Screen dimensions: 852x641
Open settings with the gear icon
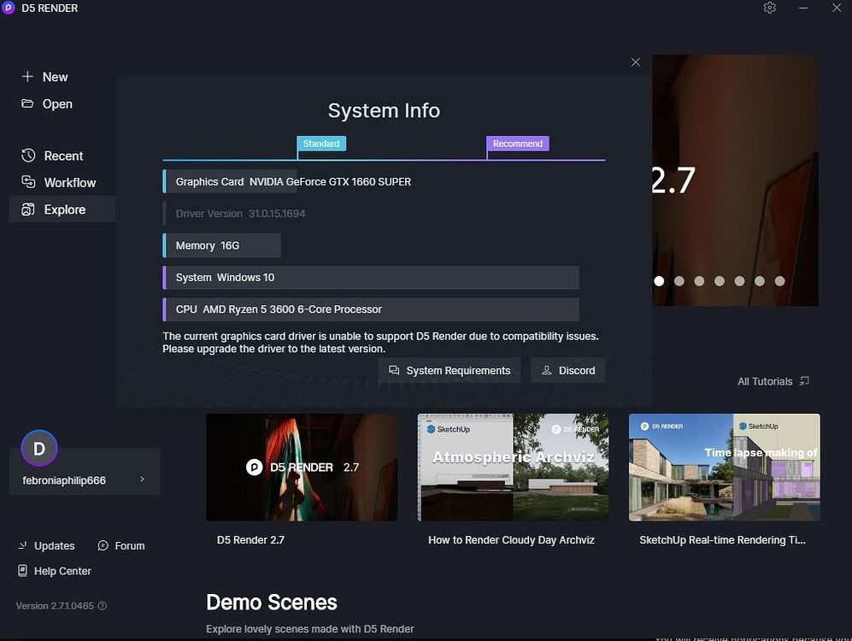769,9
